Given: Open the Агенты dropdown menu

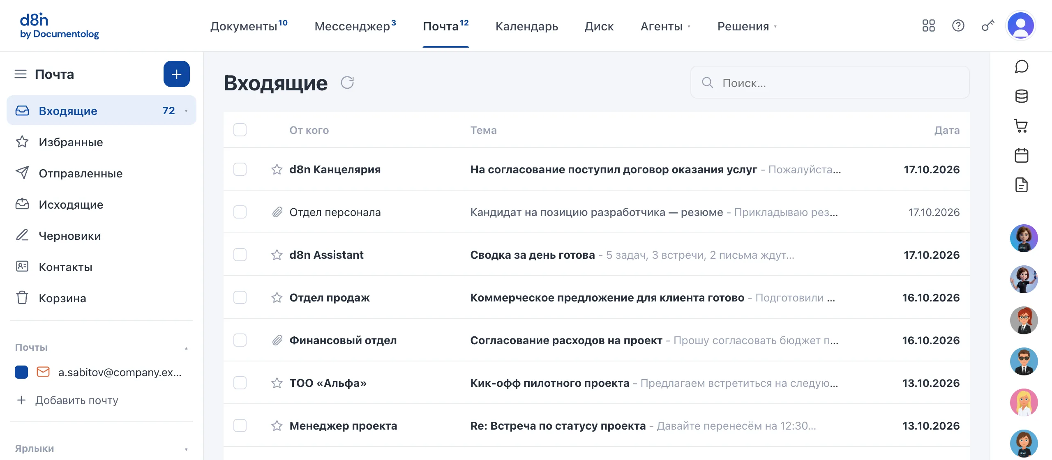Looking at the screenshot, I should point(665,26).
